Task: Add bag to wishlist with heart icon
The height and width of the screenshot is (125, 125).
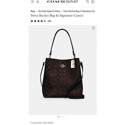Action: pyautogui.click(x=93, y=28)
